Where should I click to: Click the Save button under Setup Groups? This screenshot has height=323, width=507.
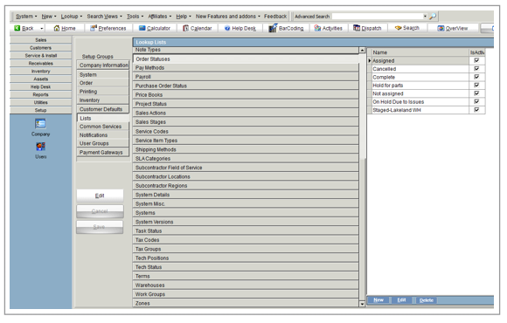pos(100,227)
